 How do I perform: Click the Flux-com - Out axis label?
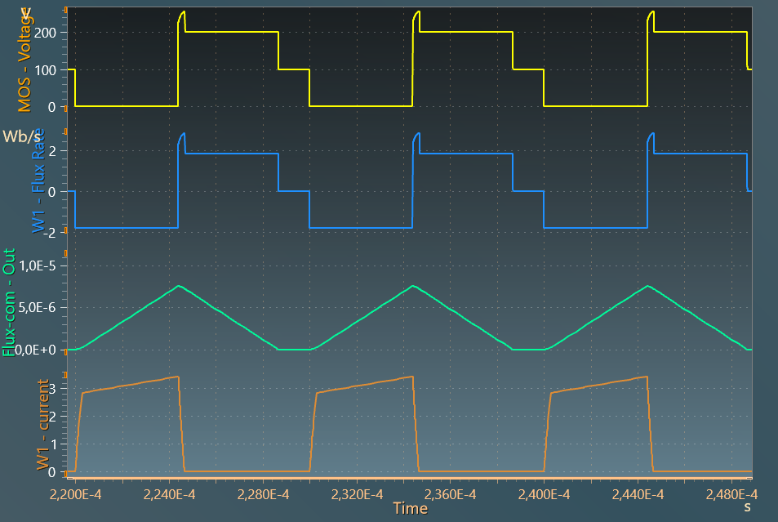pyautogui.click(x=12, y=302)
